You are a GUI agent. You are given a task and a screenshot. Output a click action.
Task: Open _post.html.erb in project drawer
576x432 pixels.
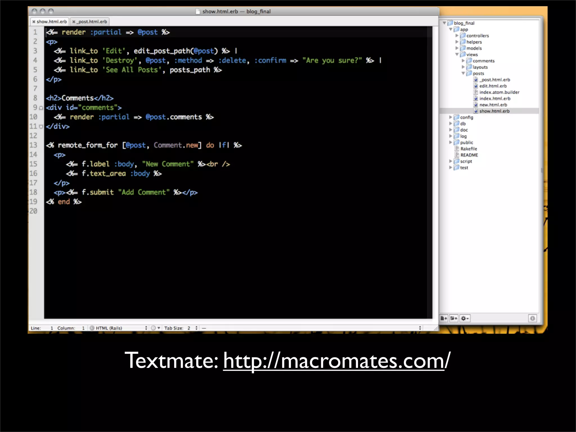494,80
